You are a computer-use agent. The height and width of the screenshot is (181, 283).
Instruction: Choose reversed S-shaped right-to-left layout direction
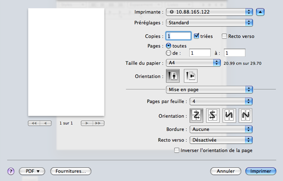tap(213, 115)
